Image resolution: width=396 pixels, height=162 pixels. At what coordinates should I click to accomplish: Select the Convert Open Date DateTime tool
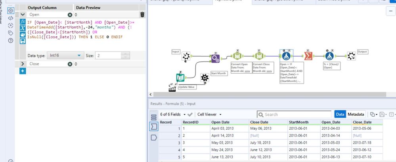point(238,56)
